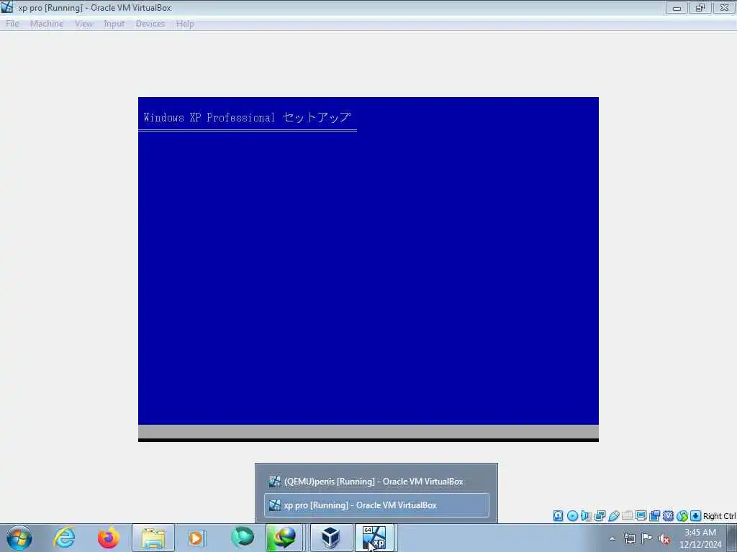Click the display status icon

(x=641, y=516)
